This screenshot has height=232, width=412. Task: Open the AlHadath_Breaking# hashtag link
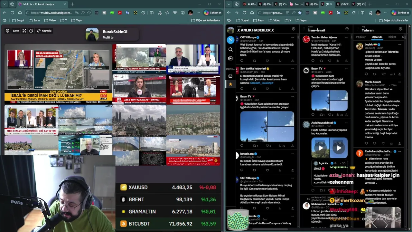[x=262, y=83]
